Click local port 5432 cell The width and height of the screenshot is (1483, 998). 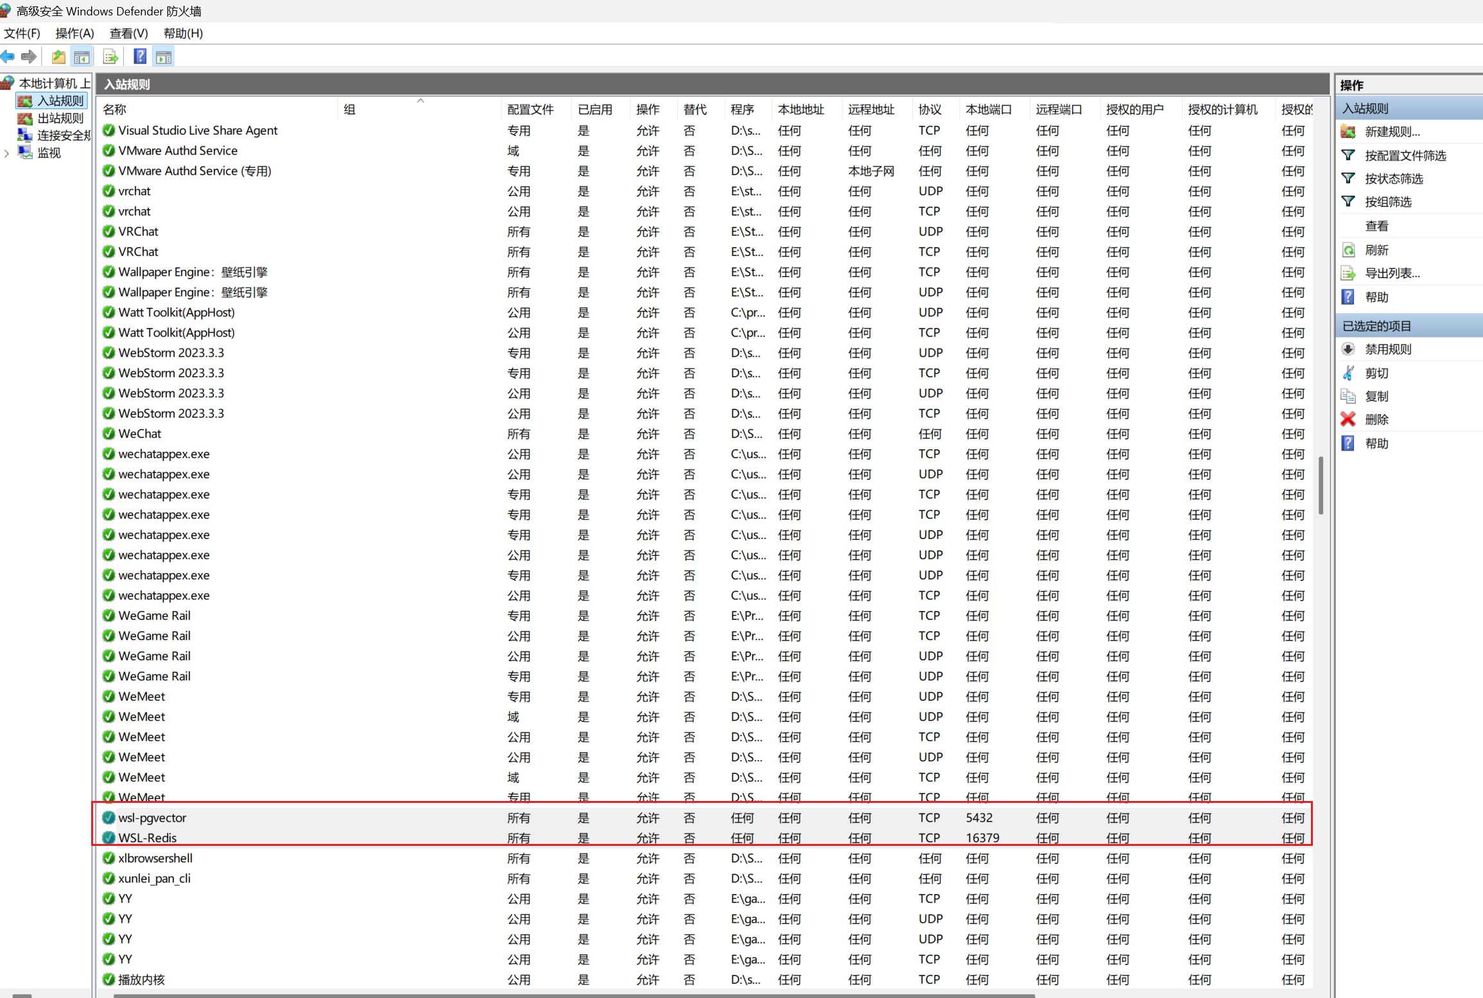[x=979, y=818]
